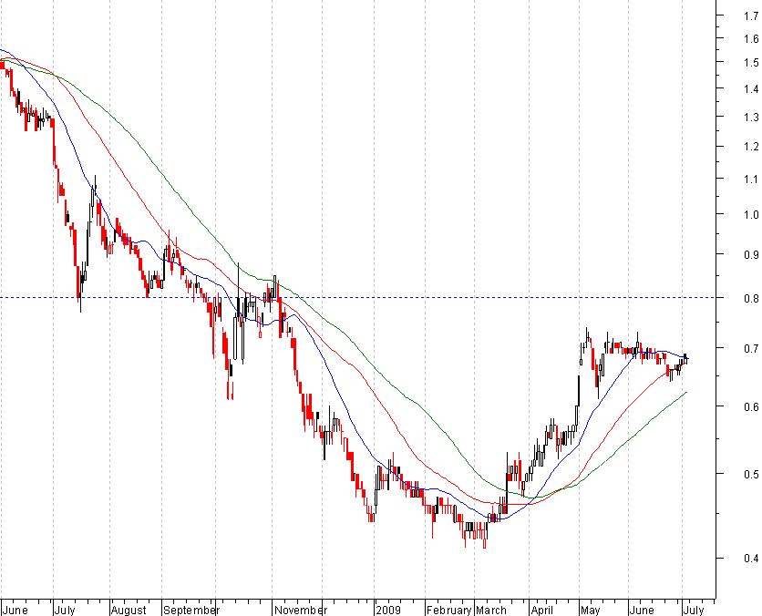Select the August label on the time axis
This screenshot has height=616, width=762.
click(129, 610)
